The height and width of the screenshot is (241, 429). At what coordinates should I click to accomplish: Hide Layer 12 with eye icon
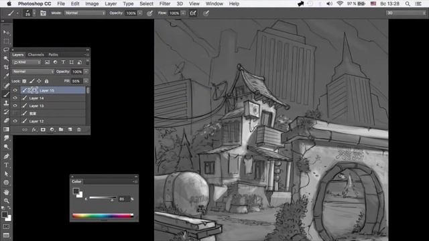pos(15,121)
